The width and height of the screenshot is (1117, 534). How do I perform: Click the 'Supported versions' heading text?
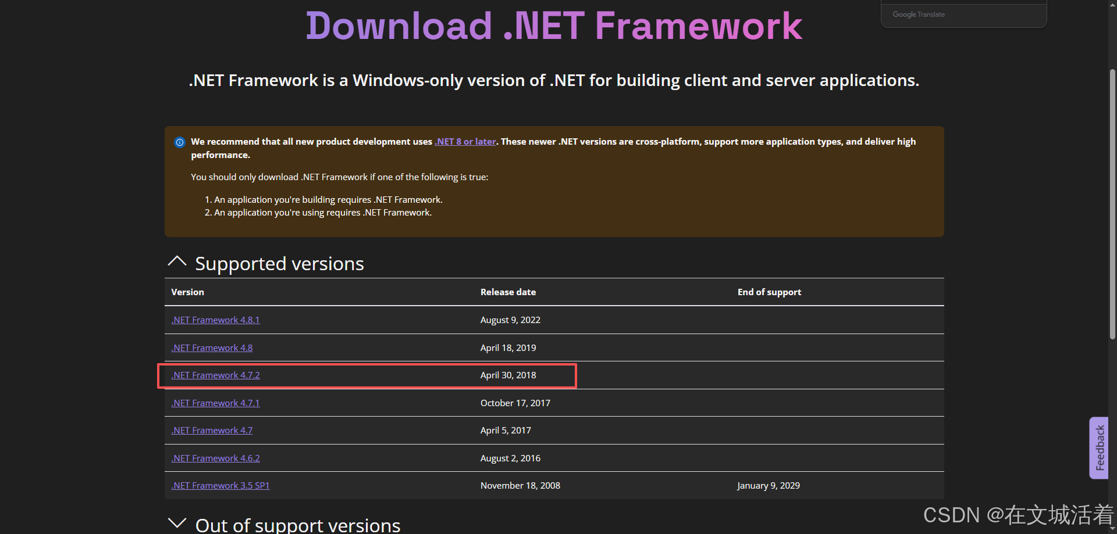click(279, 263)
